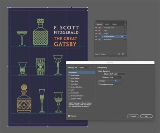
Task: Hide the Texture Behind layer
Action: pos(96,37)
